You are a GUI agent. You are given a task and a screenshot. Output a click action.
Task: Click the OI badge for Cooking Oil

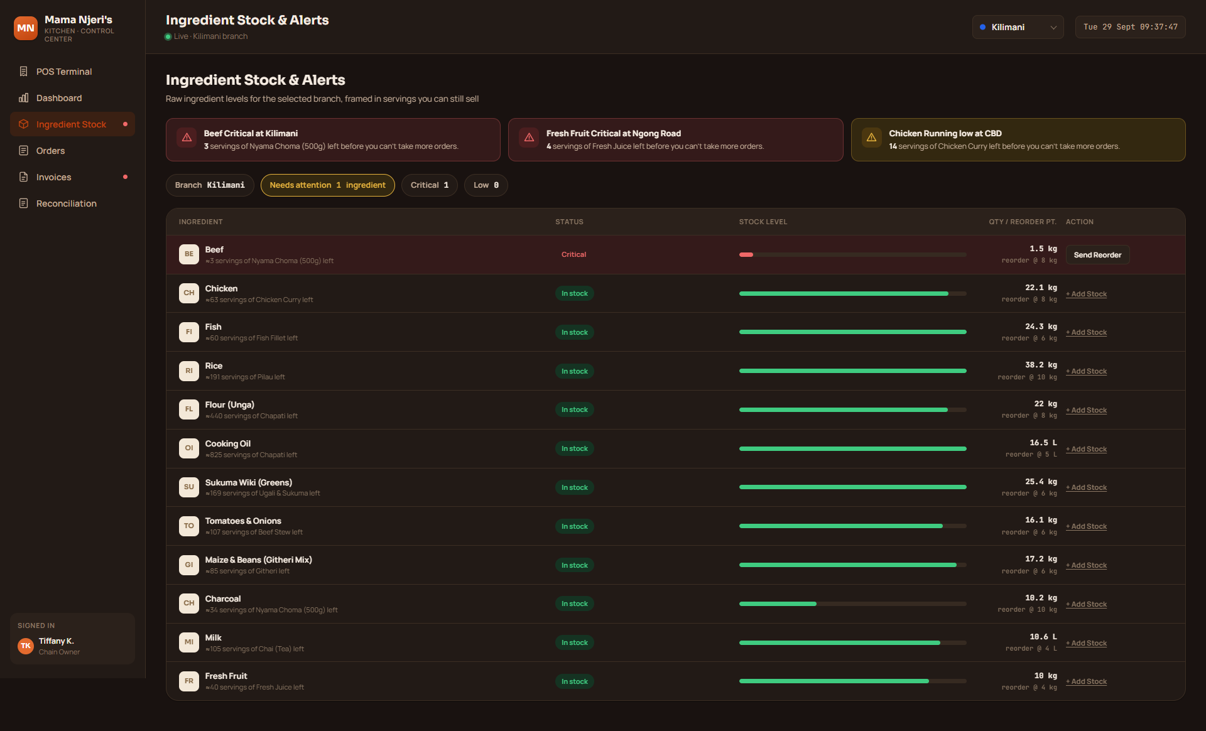pos(189,448)
